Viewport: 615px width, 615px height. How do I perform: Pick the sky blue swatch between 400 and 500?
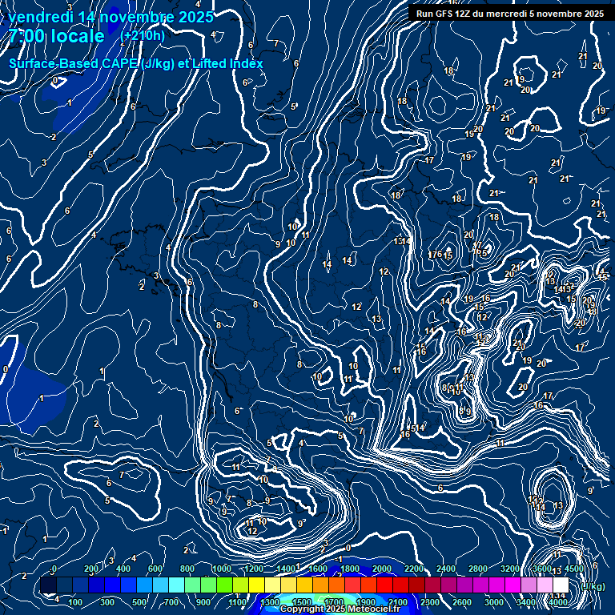click(145, 585)
